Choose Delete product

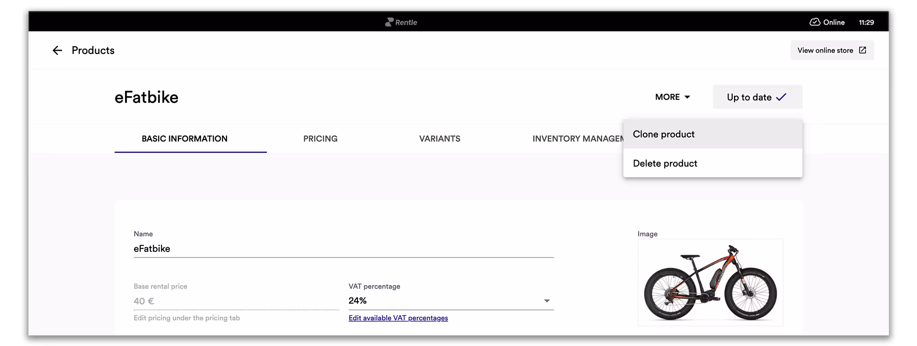(x=664, y=163)
